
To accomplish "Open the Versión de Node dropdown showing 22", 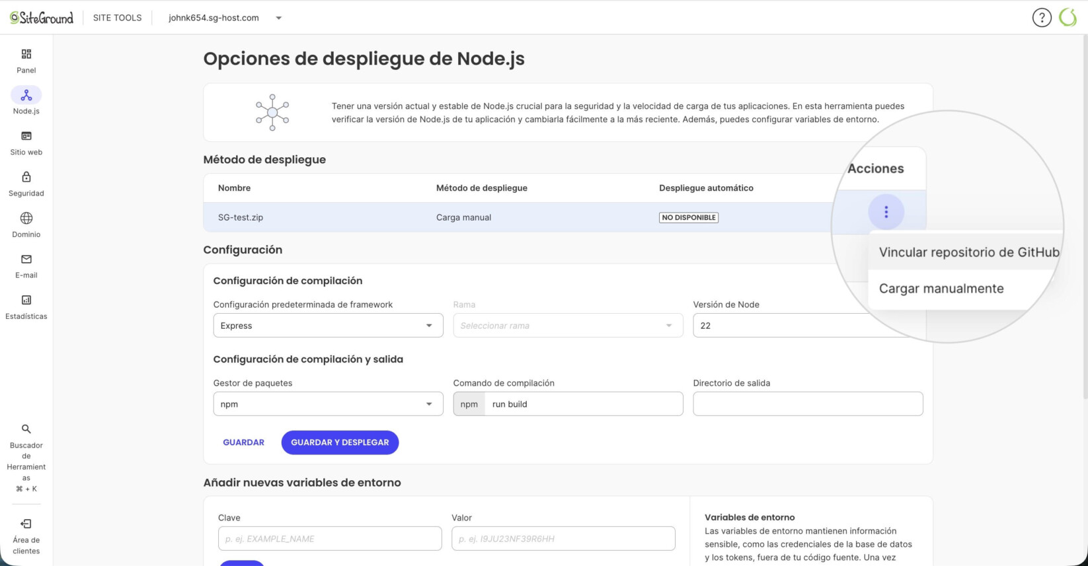I will tap(808, 326).
